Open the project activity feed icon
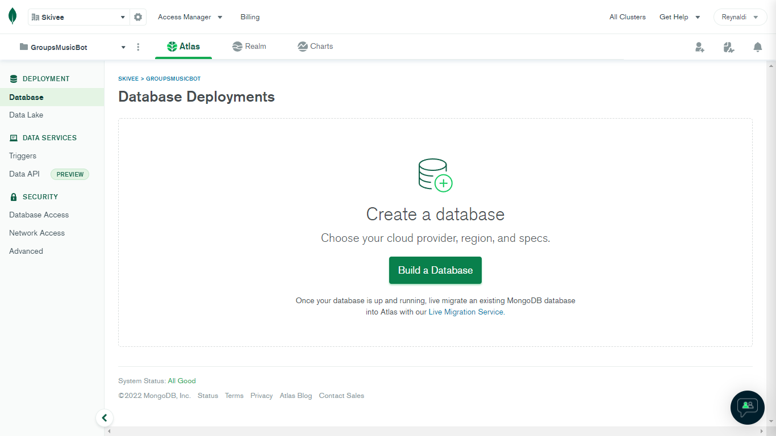 [729, 47]
